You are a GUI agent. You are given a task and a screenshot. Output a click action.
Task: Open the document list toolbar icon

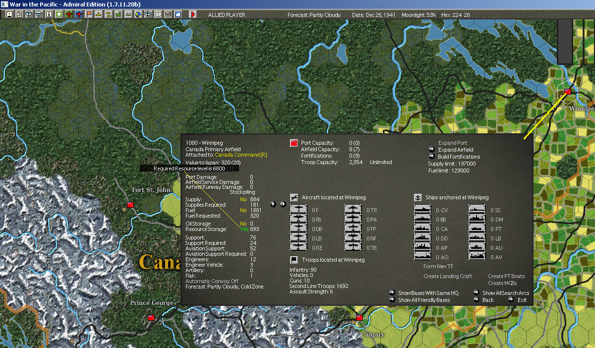(19, 14)
